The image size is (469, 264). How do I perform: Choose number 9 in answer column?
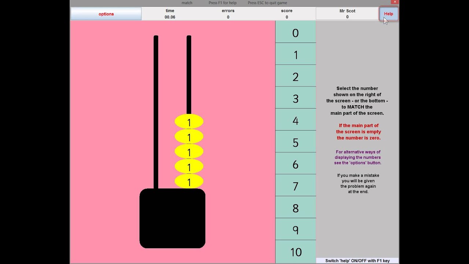pyautogui.click(x=295, y=230)
